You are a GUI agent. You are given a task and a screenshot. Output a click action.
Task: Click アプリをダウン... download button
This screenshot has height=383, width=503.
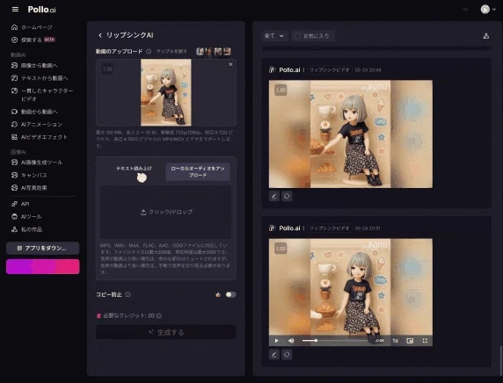tap(43, 249)
